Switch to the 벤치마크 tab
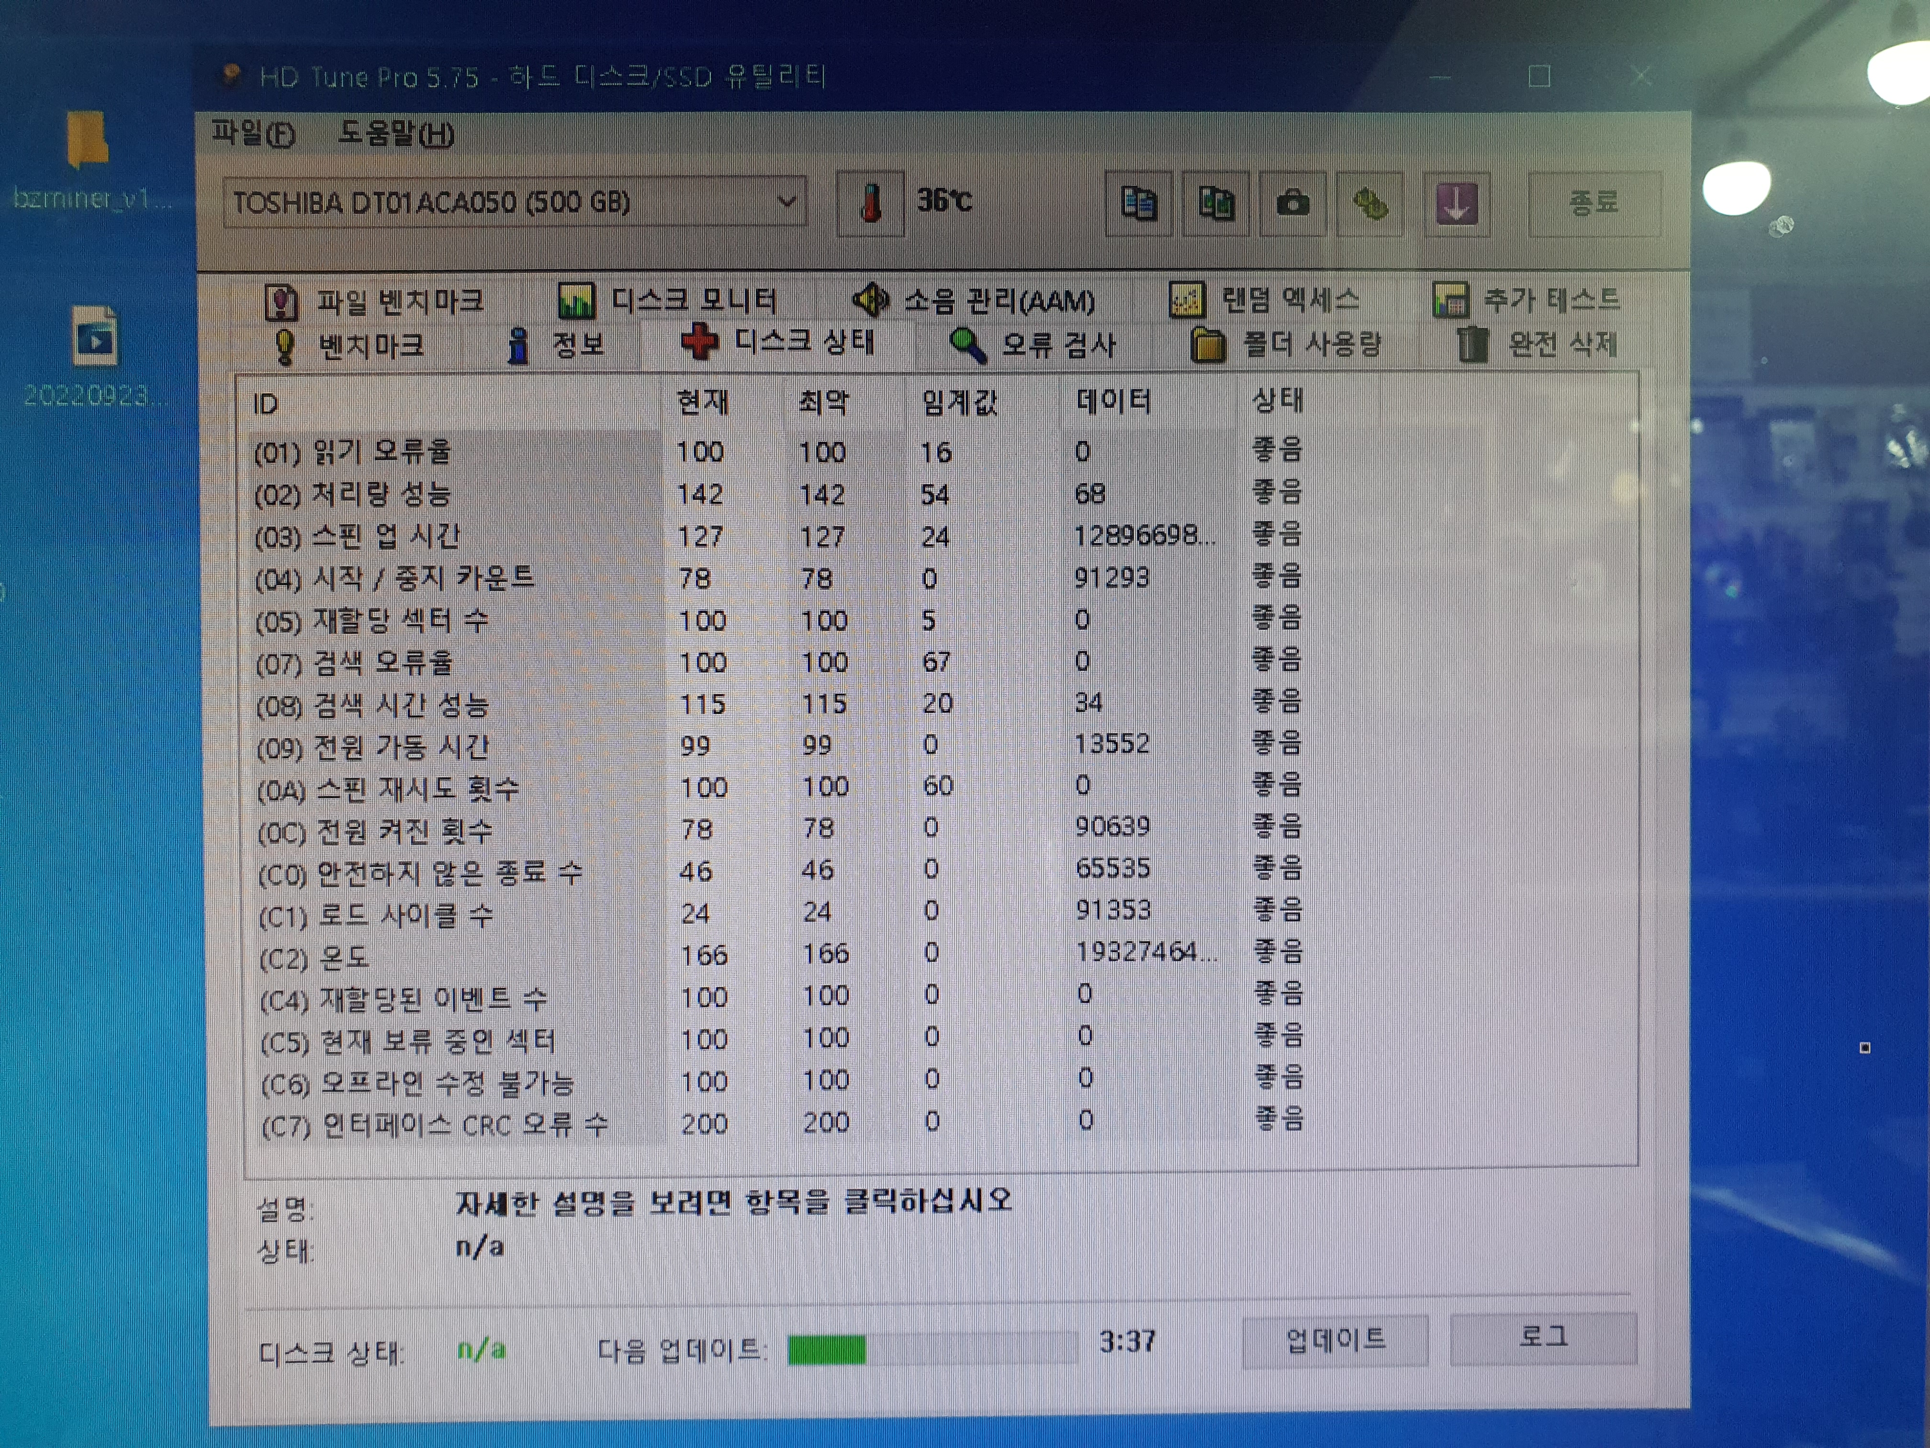The image size is (1930, 1448). pyautogui.click(x=349, y=347)
